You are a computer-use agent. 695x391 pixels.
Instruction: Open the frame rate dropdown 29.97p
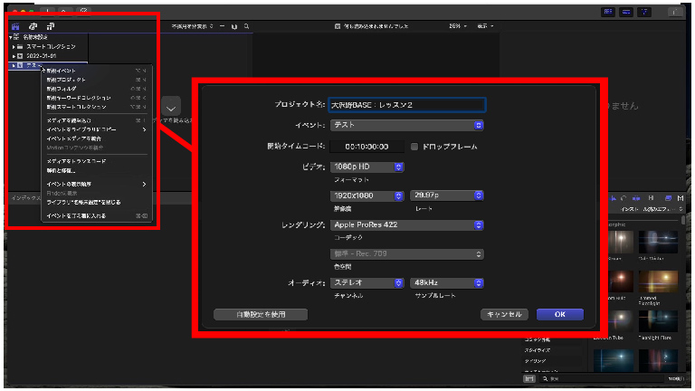coord(447,195)
